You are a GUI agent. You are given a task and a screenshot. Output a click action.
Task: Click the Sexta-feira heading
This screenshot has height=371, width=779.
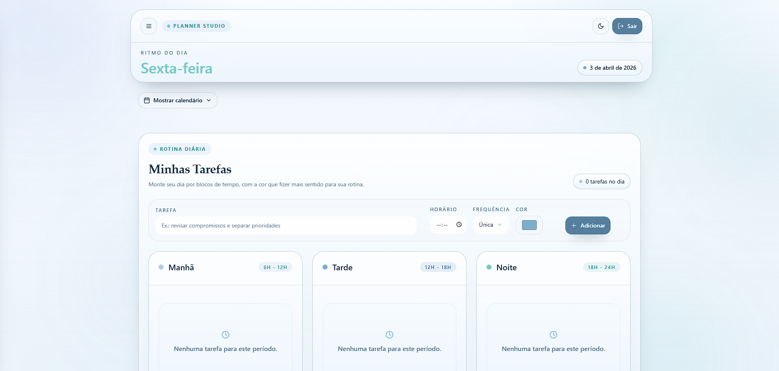tap(177, 68)
